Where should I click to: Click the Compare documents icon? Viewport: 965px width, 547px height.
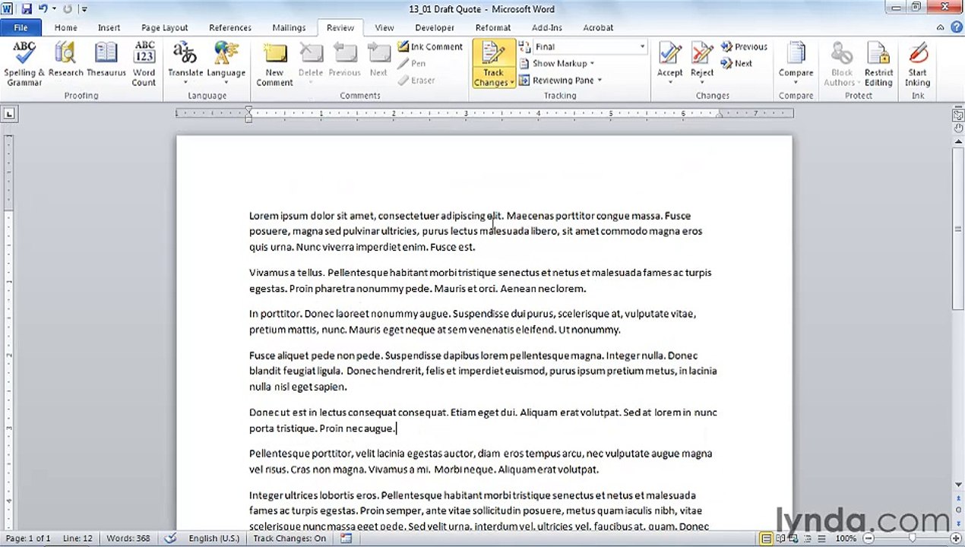[x=796, y=55]
